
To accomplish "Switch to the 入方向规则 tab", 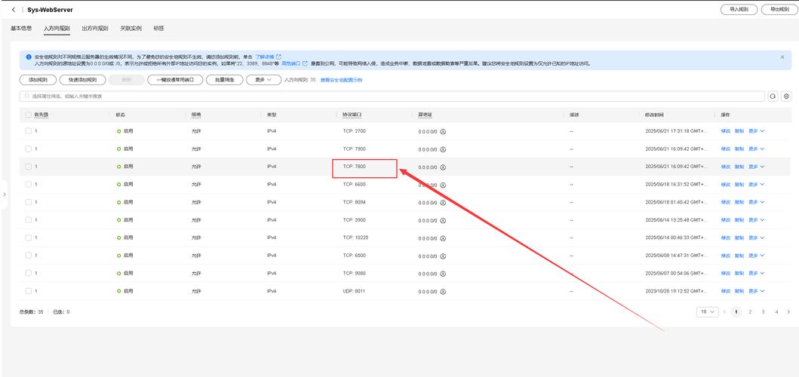I will [x=57, y=29].
